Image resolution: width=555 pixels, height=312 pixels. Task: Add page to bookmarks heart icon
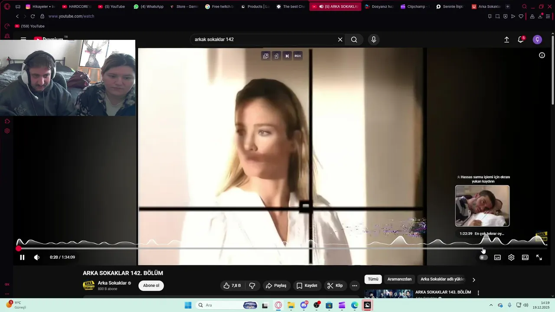[521, 16]
